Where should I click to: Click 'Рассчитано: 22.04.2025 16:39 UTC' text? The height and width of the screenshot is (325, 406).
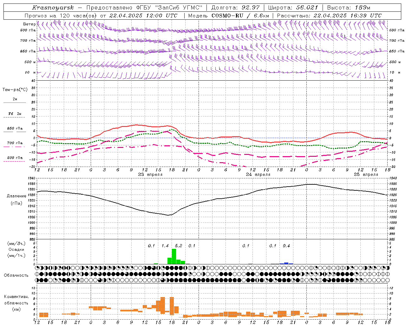[329, 16]
